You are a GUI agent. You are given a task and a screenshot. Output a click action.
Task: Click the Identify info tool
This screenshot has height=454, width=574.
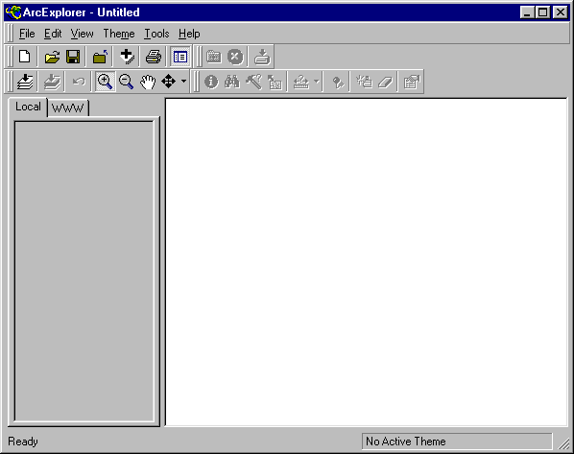pyautogui.click(x=211, y=82)
